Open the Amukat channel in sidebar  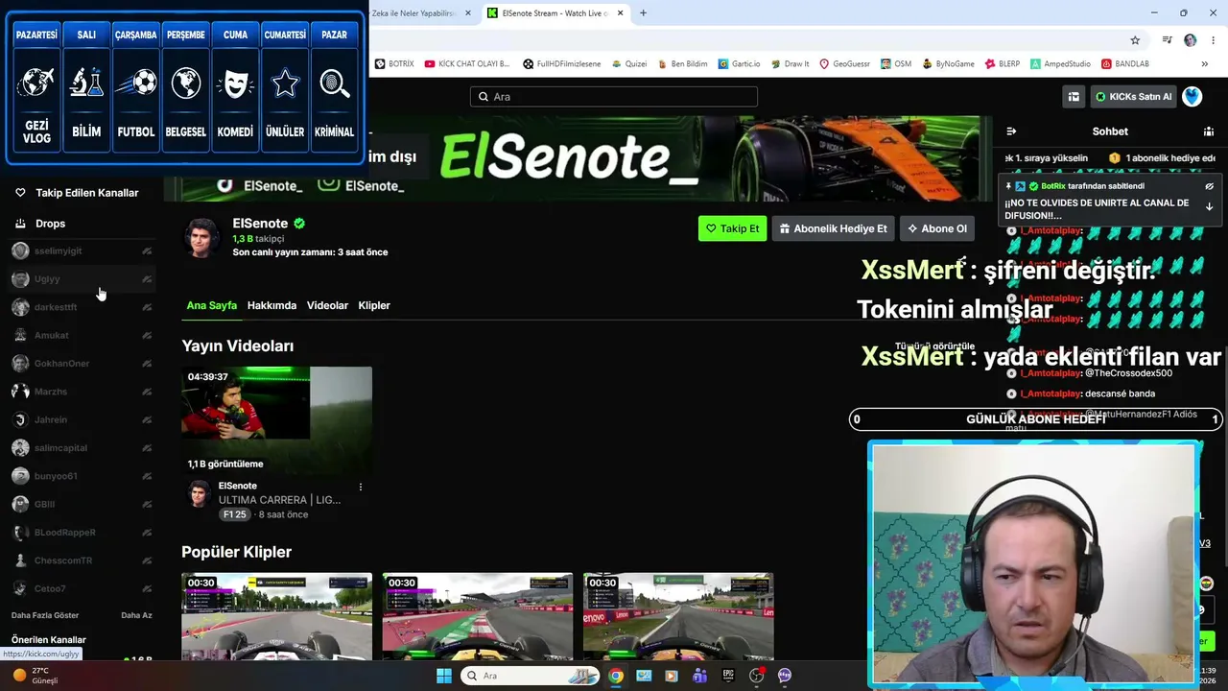tap(82, 335)
